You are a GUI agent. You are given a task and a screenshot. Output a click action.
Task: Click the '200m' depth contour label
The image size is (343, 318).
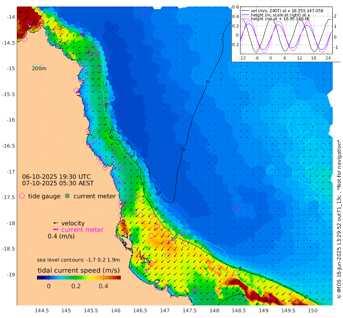[39, 69]
